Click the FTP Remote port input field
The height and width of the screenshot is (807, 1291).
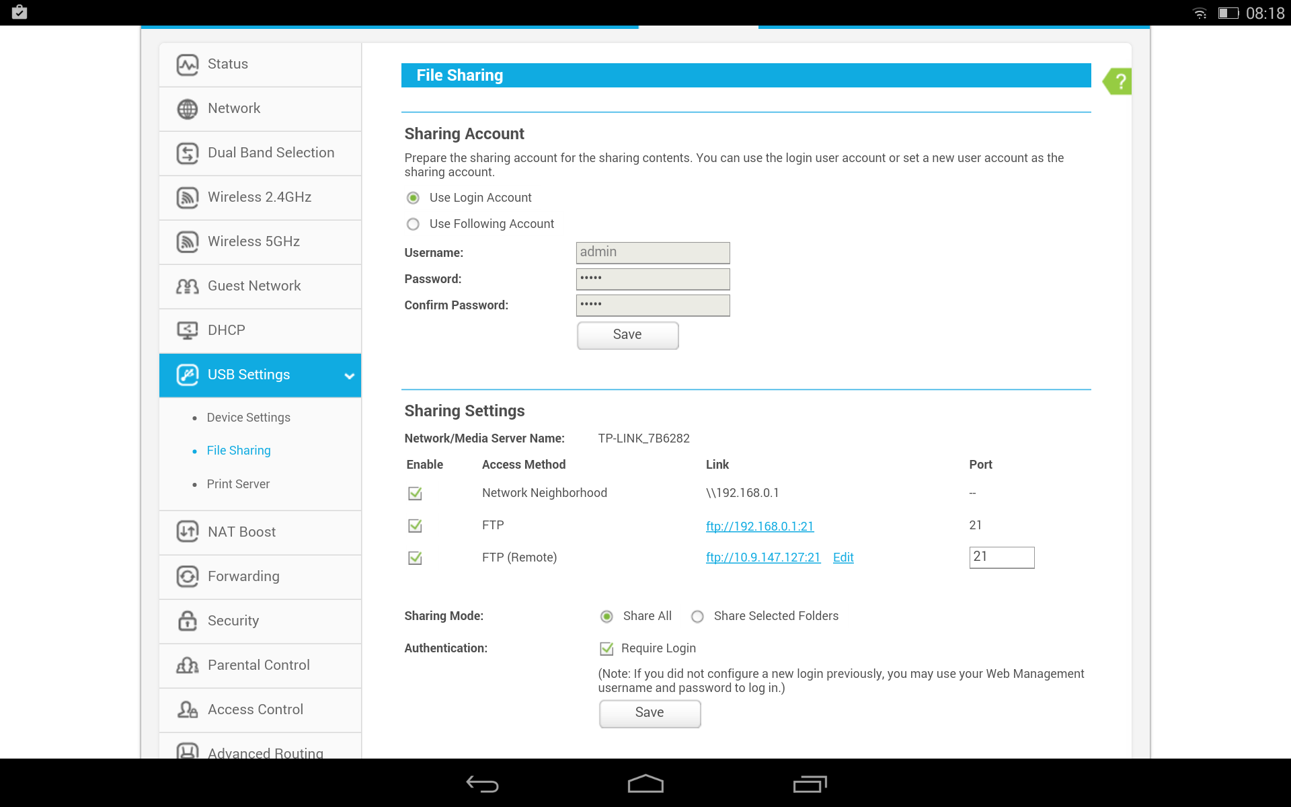pos(1001,558)
